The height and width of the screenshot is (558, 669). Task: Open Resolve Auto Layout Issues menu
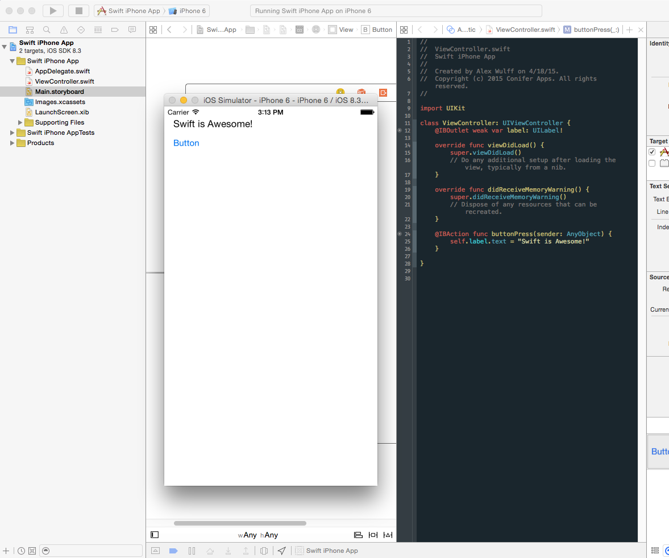point(388,535)
